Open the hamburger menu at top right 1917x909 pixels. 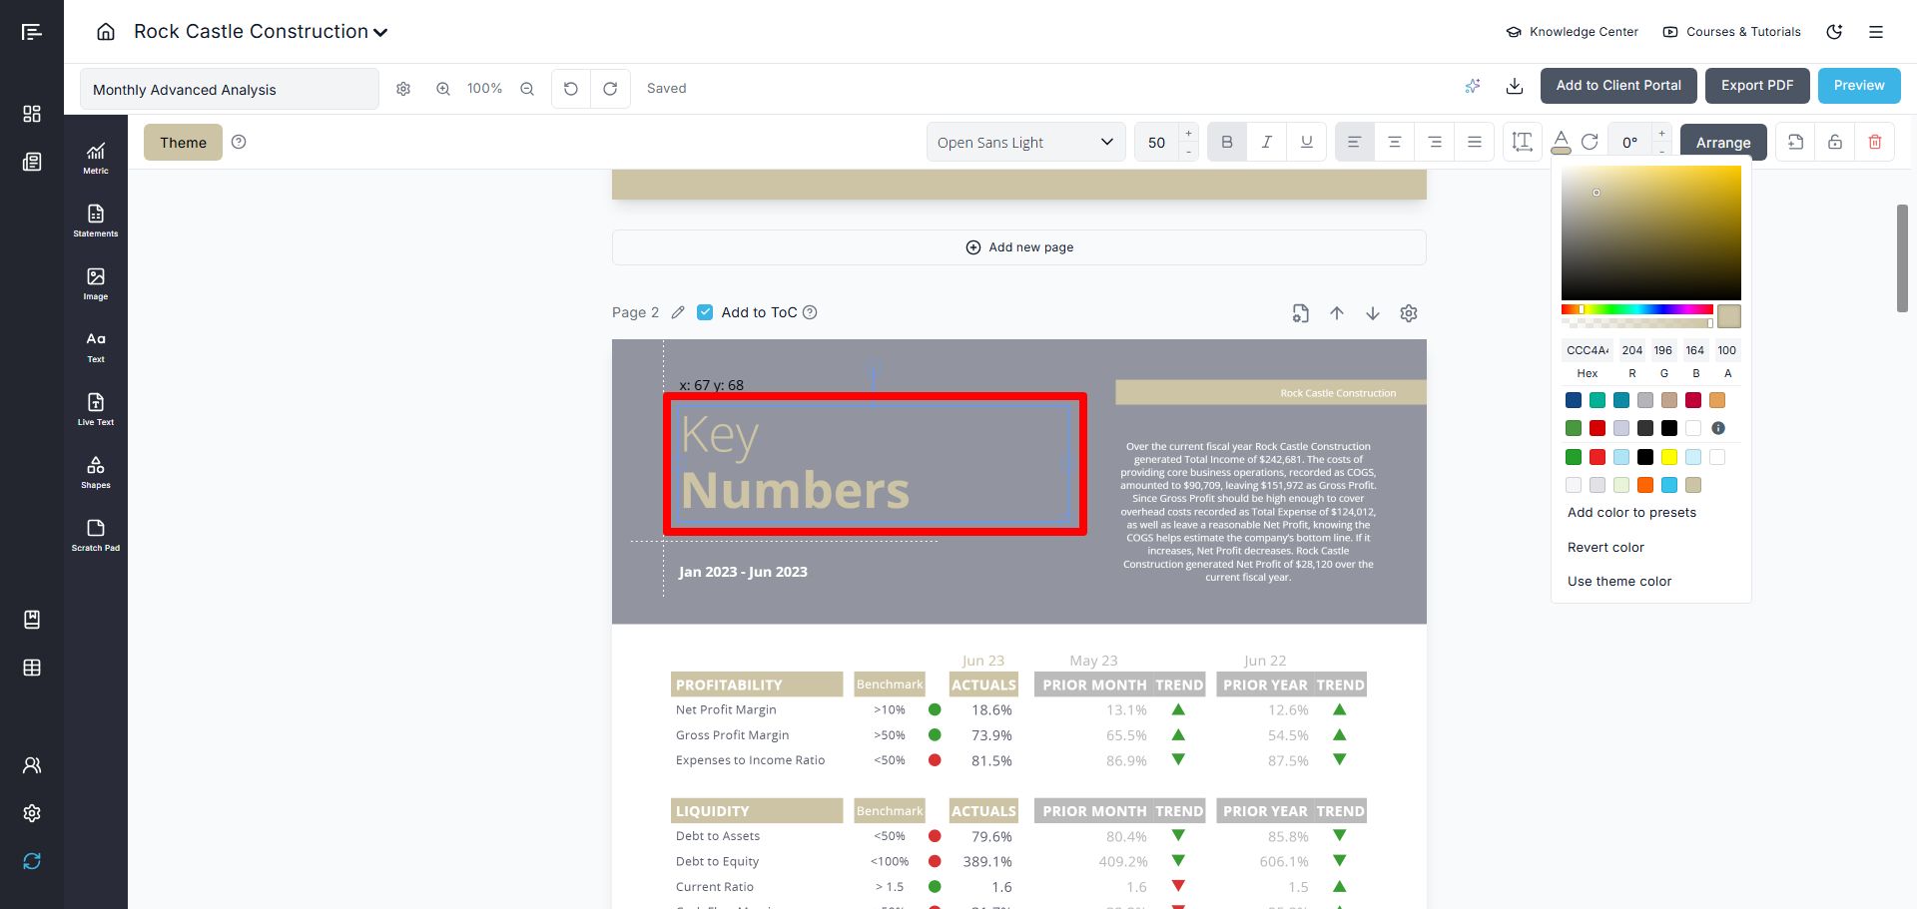coord(1876,32)
